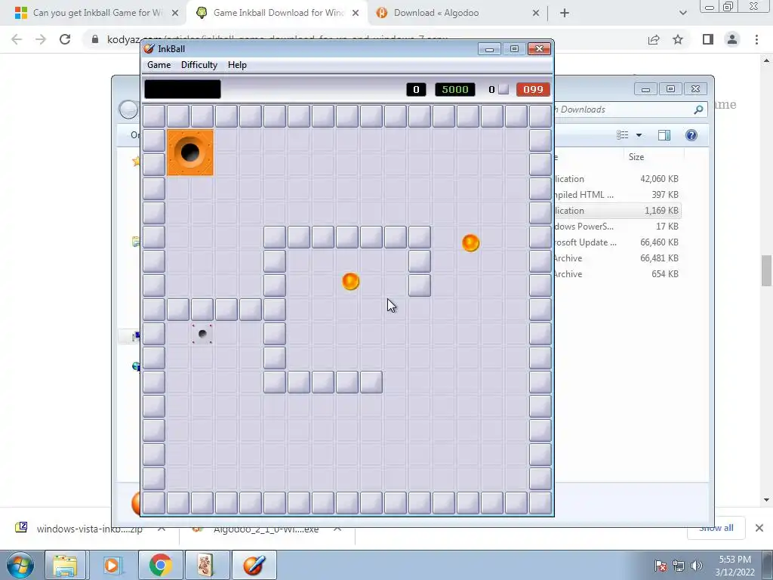Open the Explorer view options dropdown arrow
The image size is (773, 580).
tap(639, 135)
